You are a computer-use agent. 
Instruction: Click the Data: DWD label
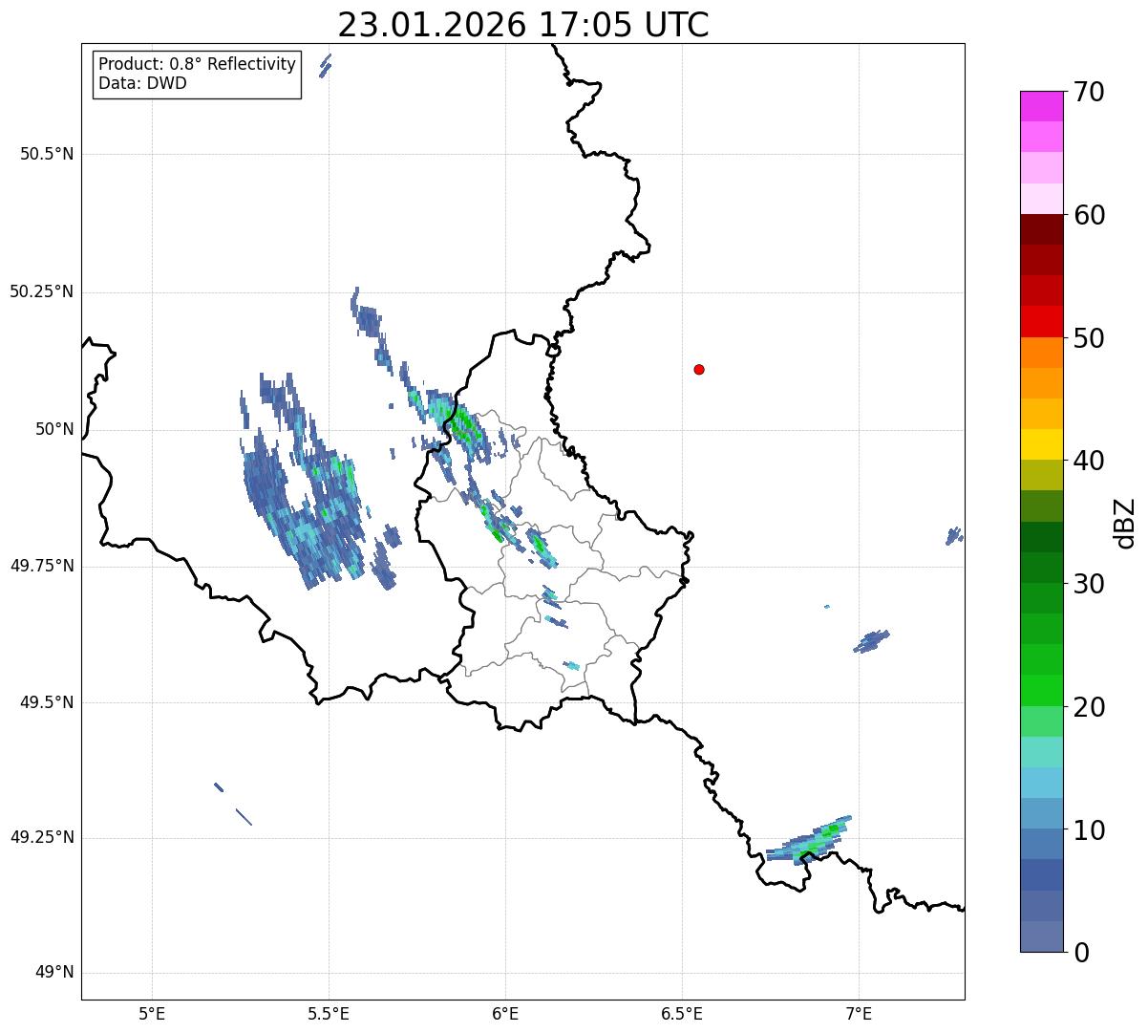tap(142, 83)
